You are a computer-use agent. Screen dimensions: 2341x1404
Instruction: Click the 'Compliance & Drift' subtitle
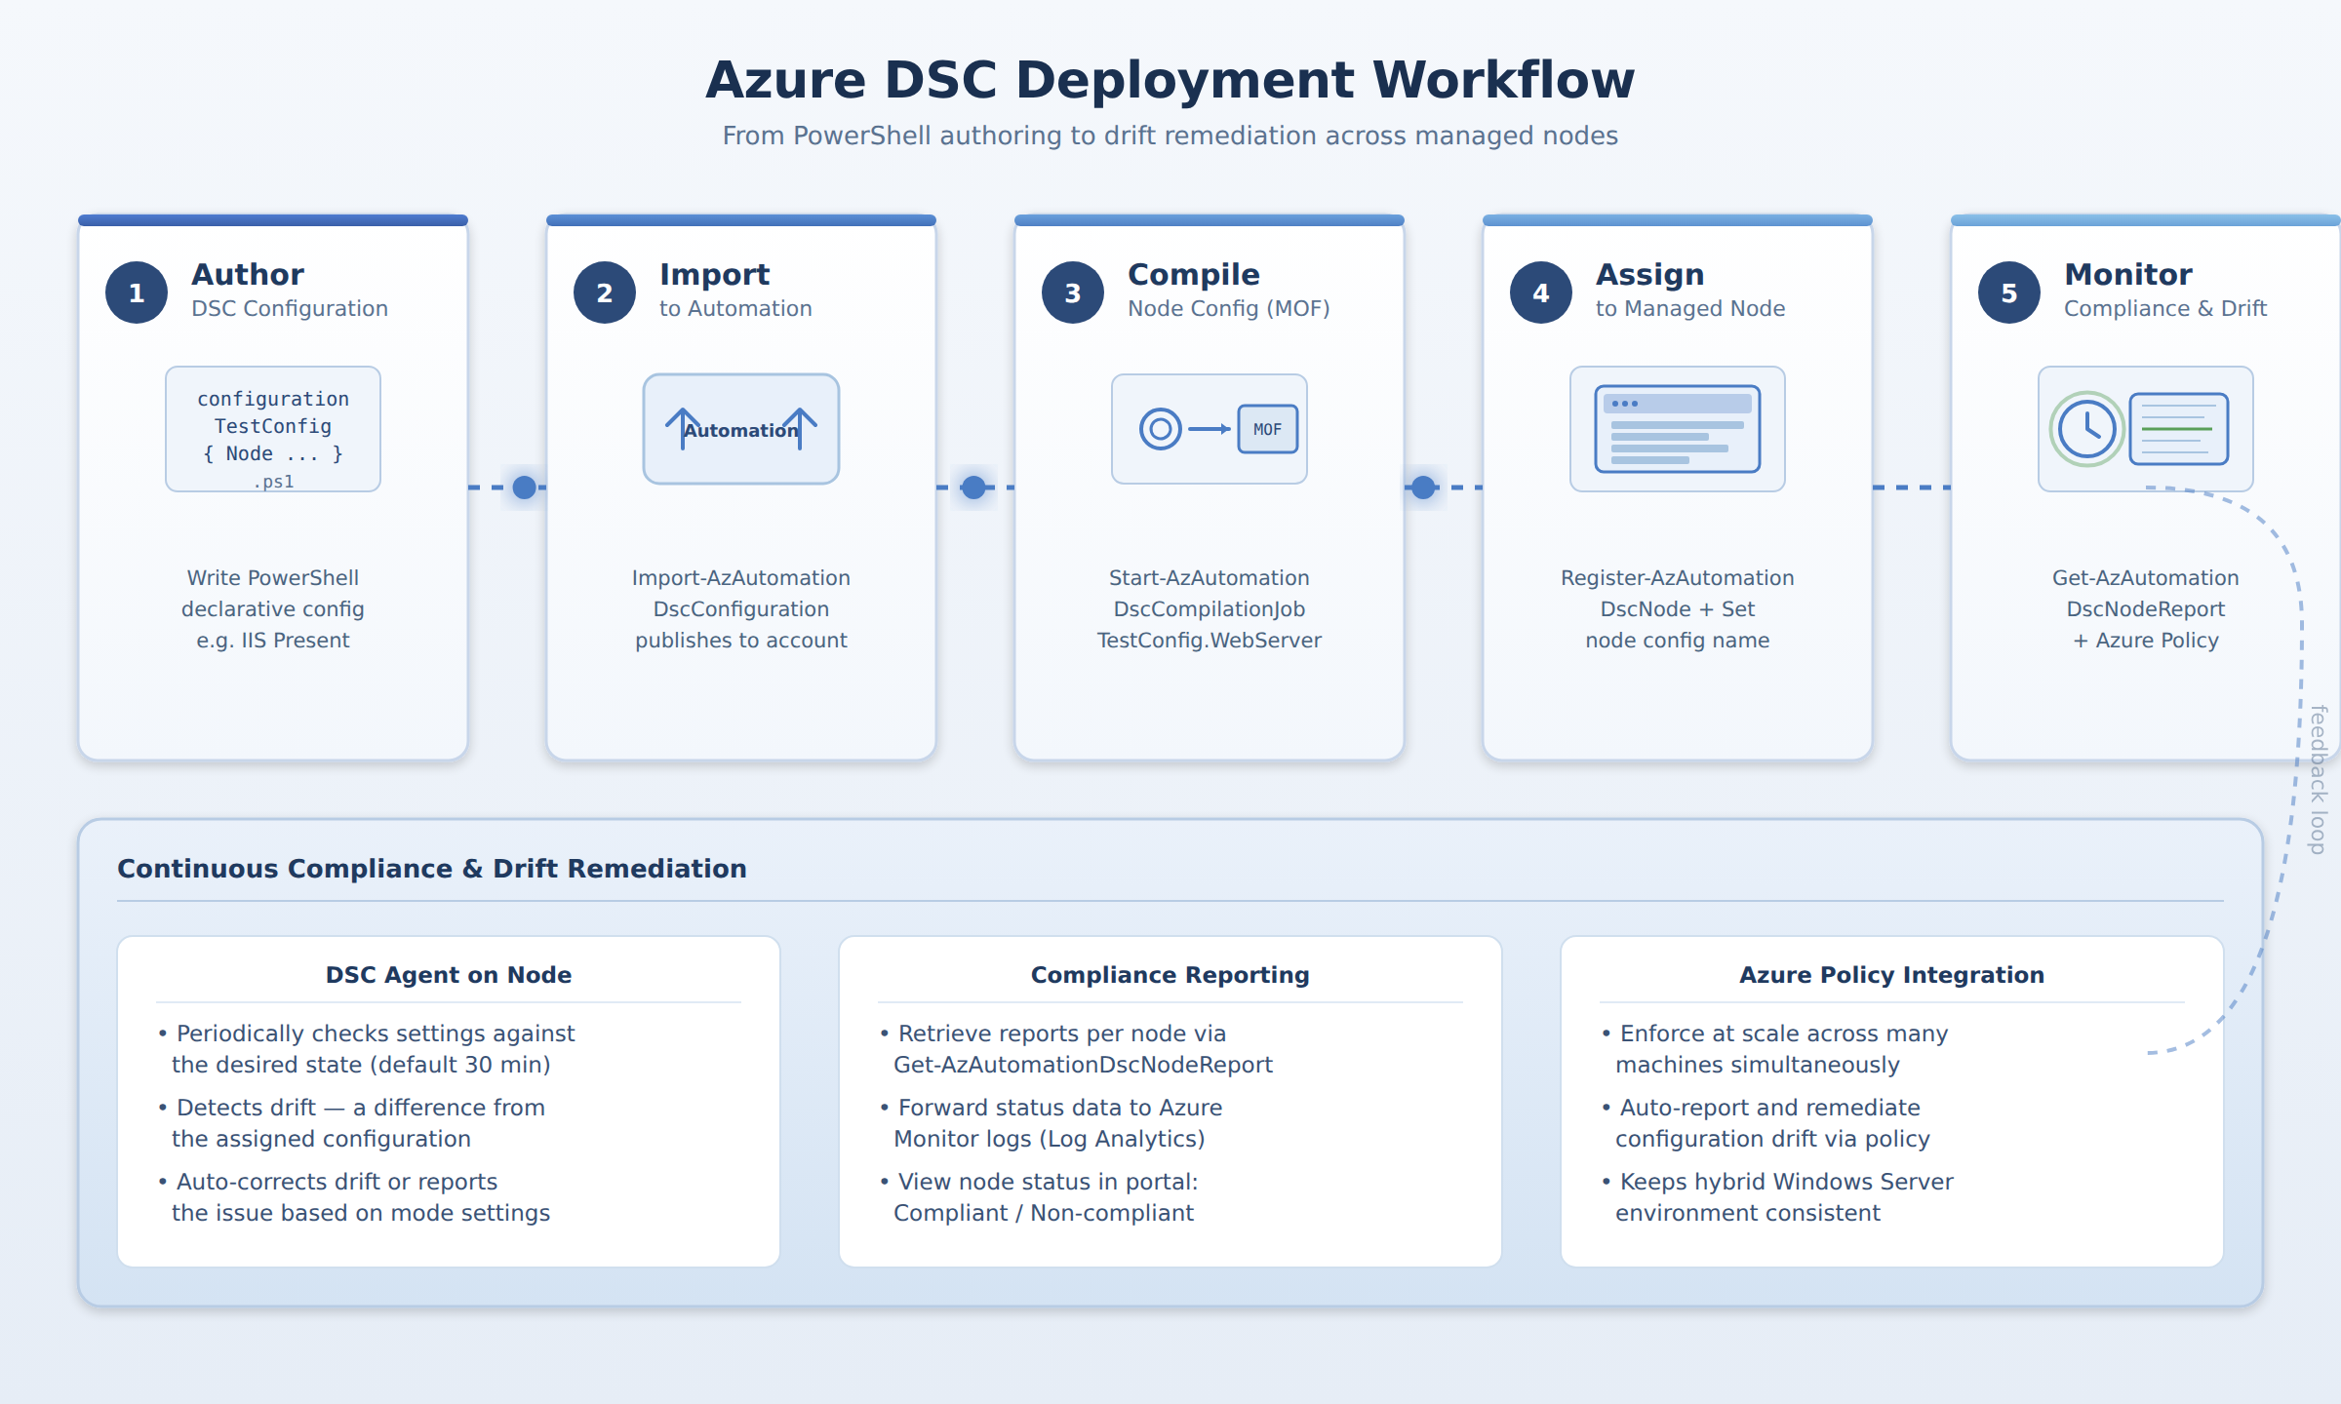[x=2165, y=308]
